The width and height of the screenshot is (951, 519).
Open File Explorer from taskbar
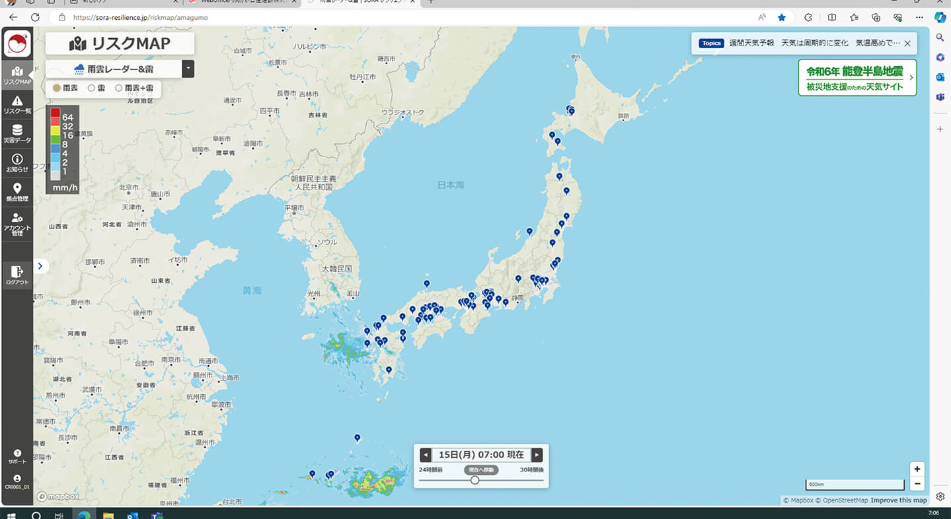pos(108,515)
